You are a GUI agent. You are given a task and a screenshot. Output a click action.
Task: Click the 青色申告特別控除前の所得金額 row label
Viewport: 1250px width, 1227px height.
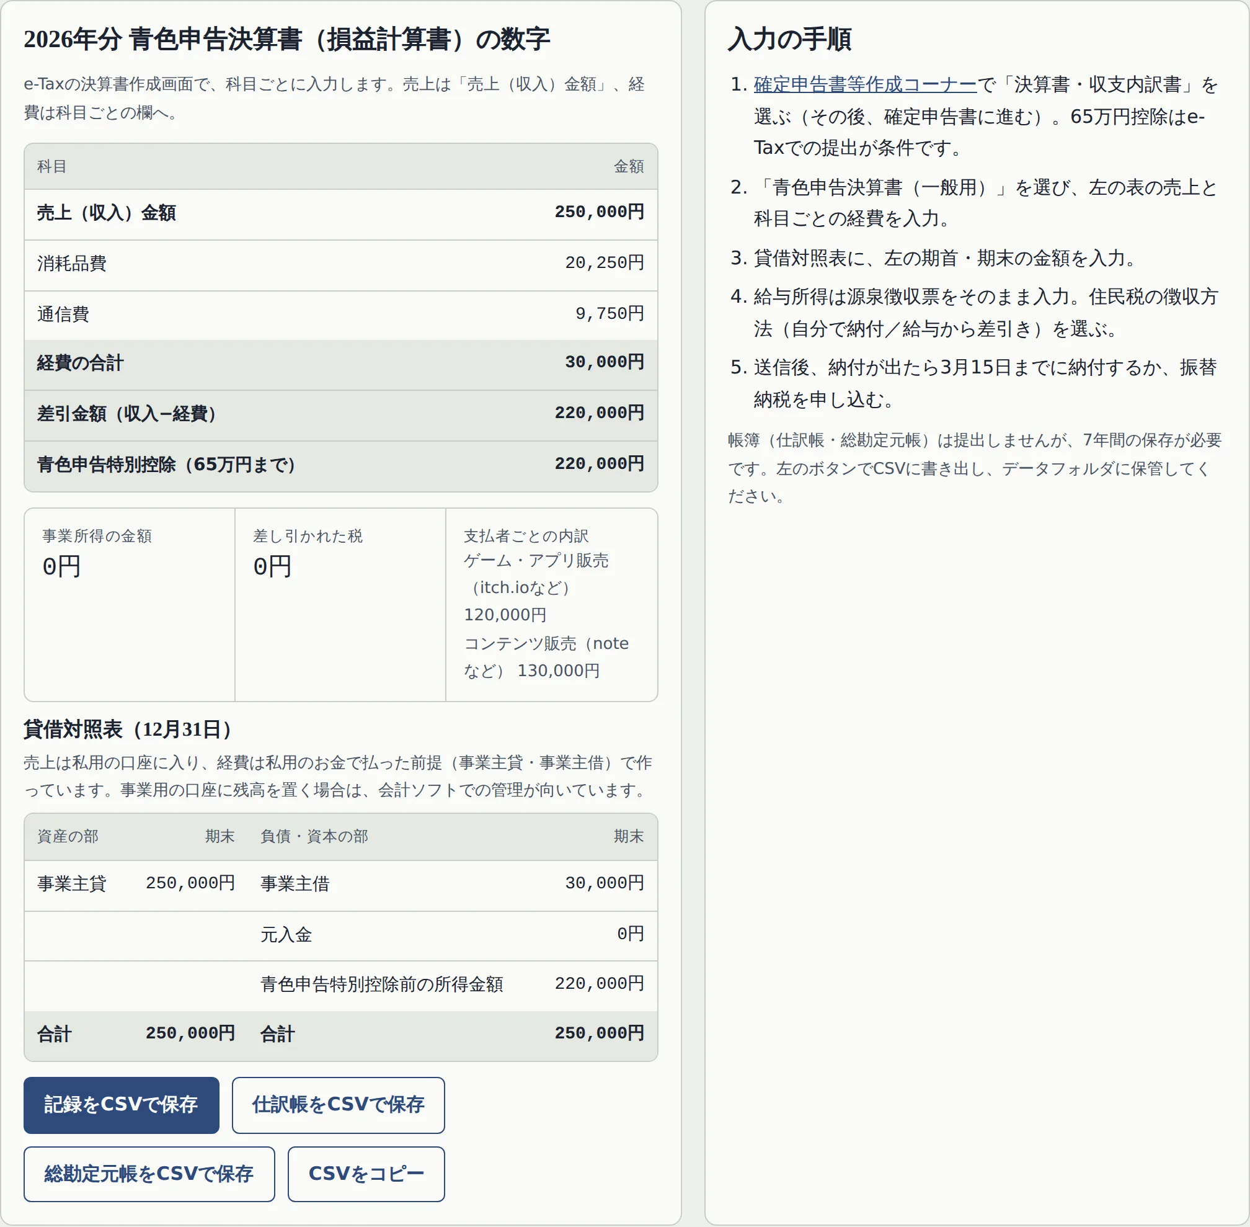click(x=381, y=984)
